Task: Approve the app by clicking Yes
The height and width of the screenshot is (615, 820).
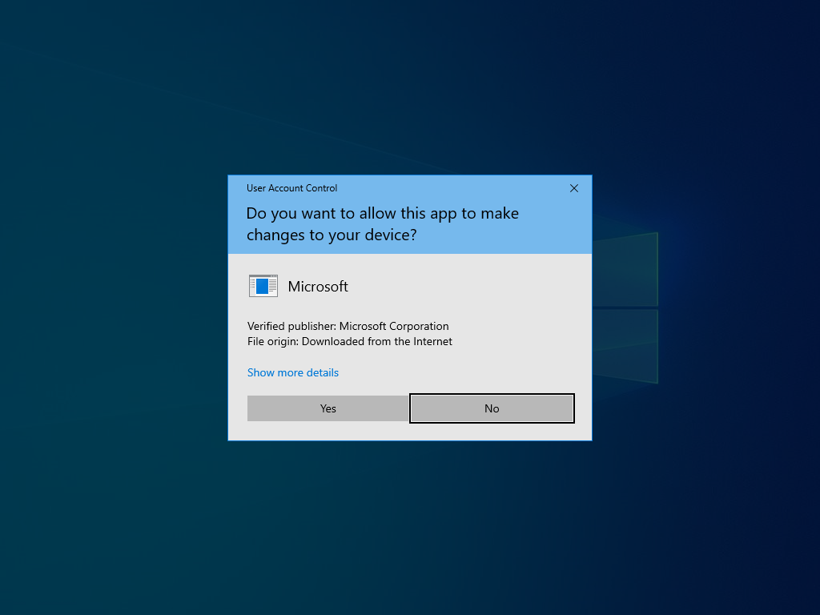Action: click(x=328, y=408)
